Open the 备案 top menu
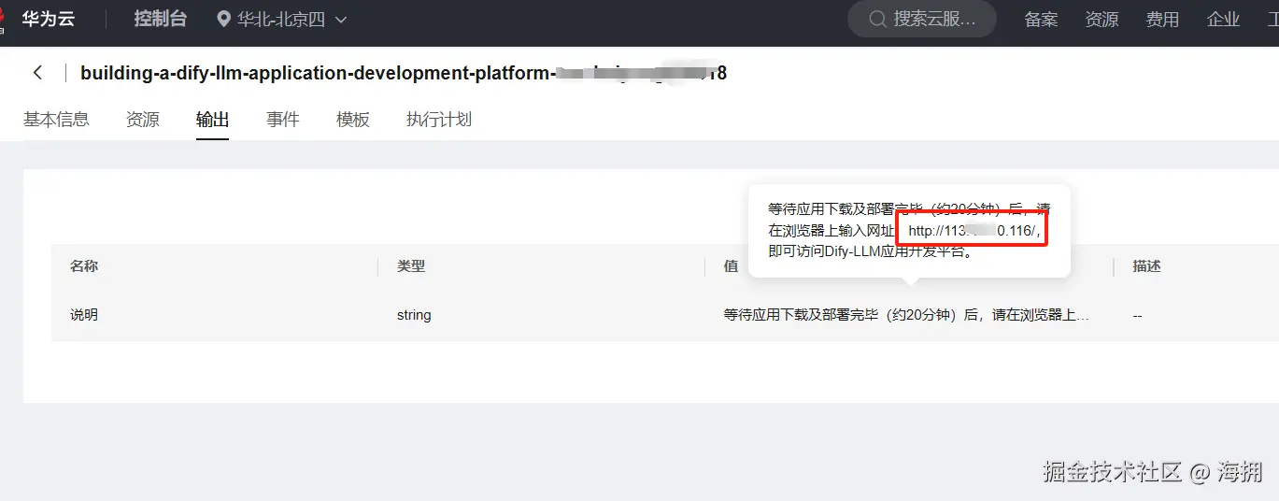Screen dimensions: 1279x501 1041,20
